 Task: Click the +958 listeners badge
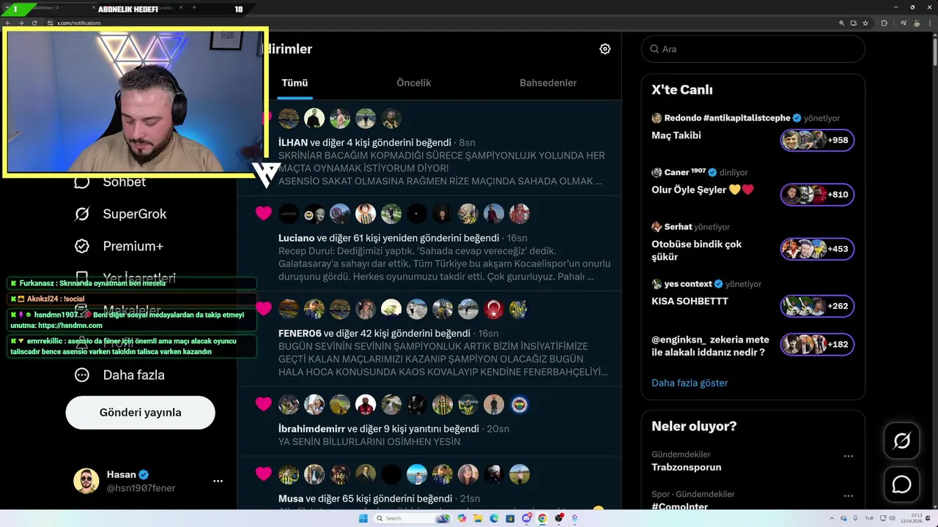817,140
